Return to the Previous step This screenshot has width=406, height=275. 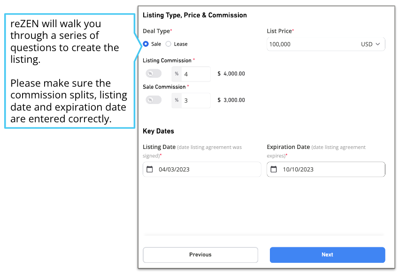(200, 255)
